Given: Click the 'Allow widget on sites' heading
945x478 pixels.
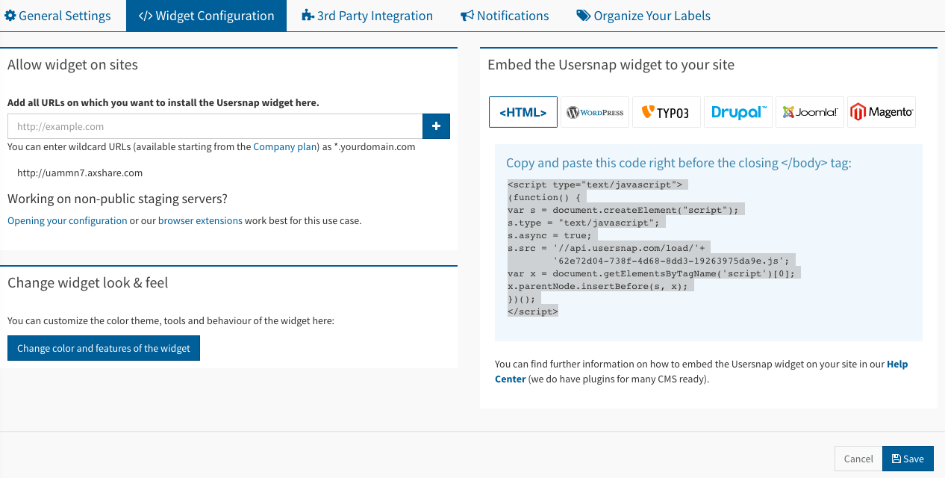Looking at the screenshot, I should click(x=72, y=65).
